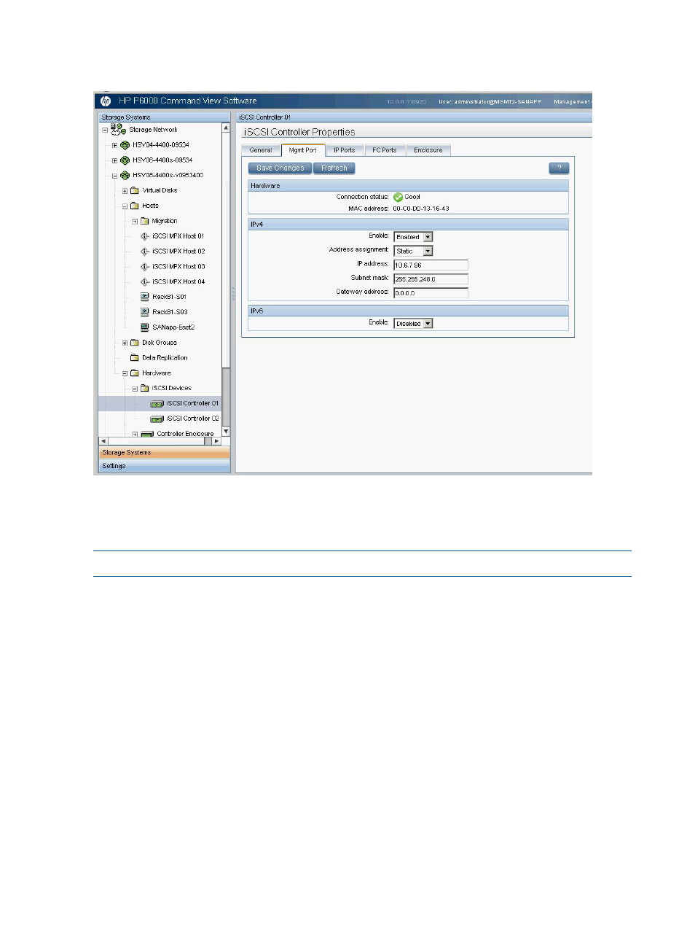The height and width of the screenshot is (926, 695).
Task: Click the Data Replication folder icon
Action: tap(135, 358)
